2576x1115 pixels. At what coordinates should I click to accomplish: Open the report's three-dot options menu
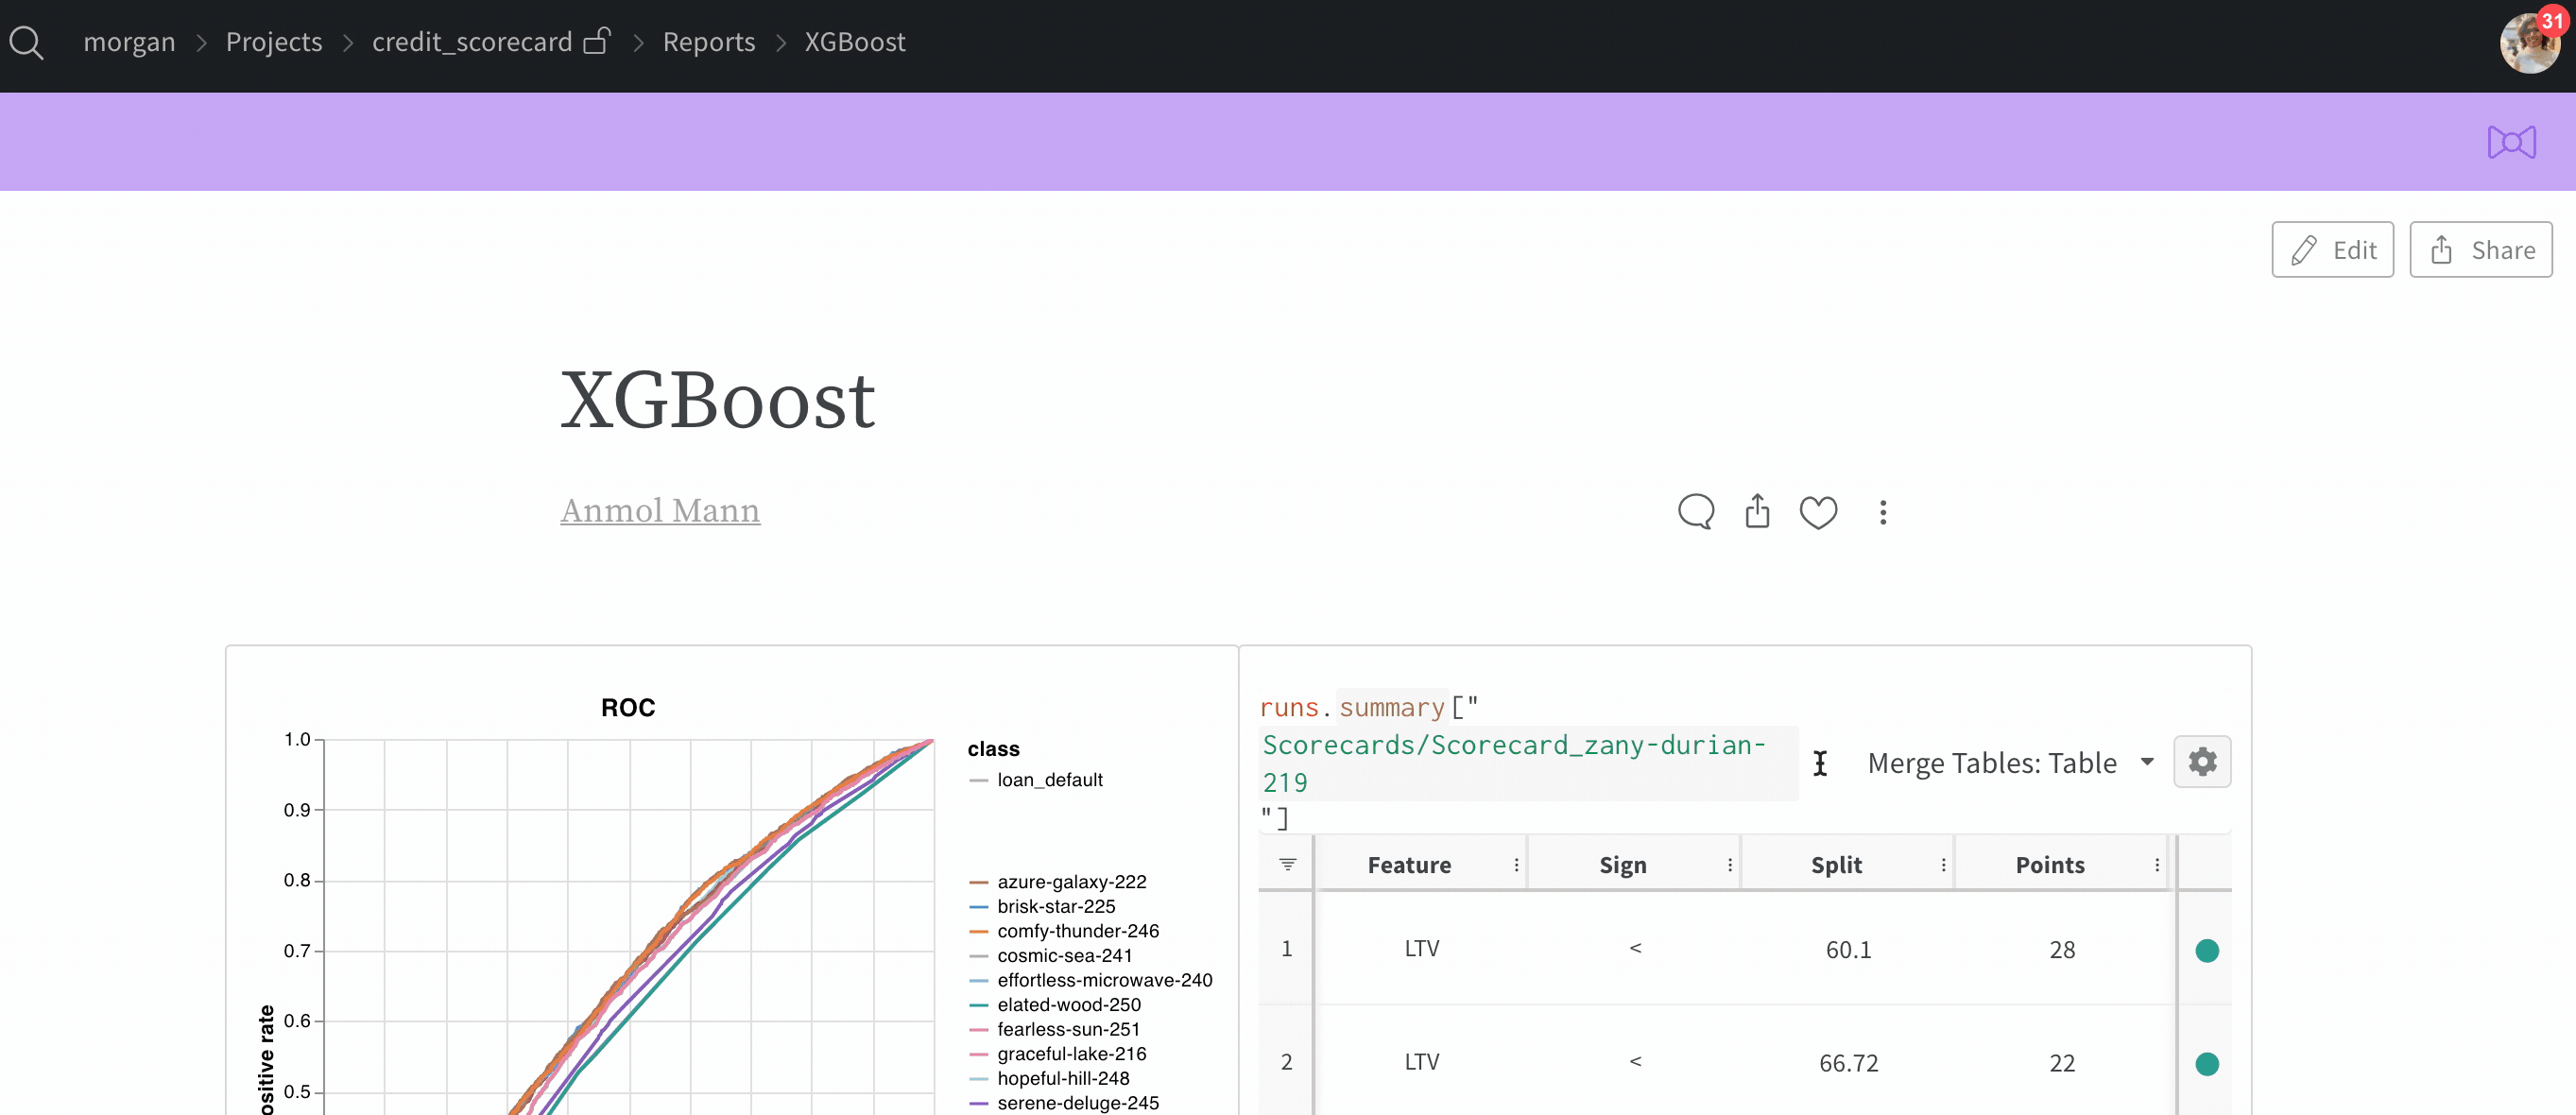tap(1882, 512)
